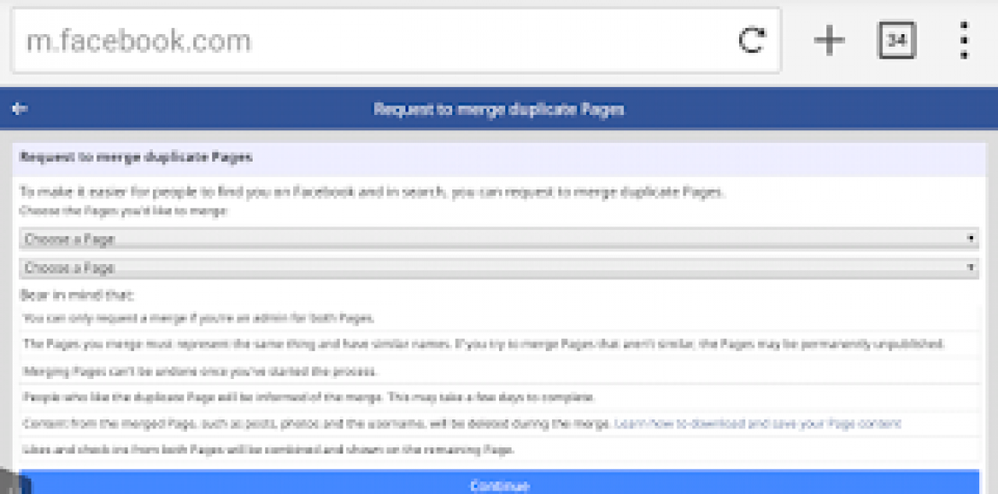The width and height of the screenshot is (998, 494).
Task: Click the Continue button
Action: click(x=499, y=485)
